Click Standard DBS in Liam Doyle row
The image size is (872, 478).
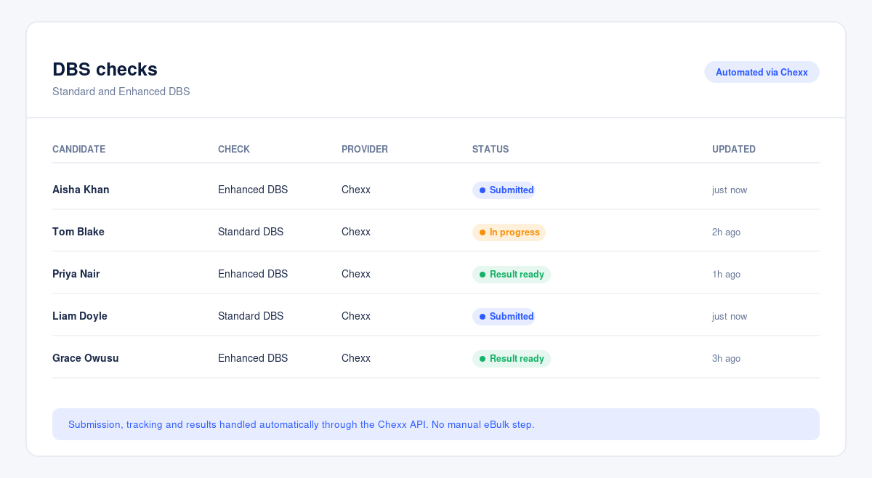251,316
